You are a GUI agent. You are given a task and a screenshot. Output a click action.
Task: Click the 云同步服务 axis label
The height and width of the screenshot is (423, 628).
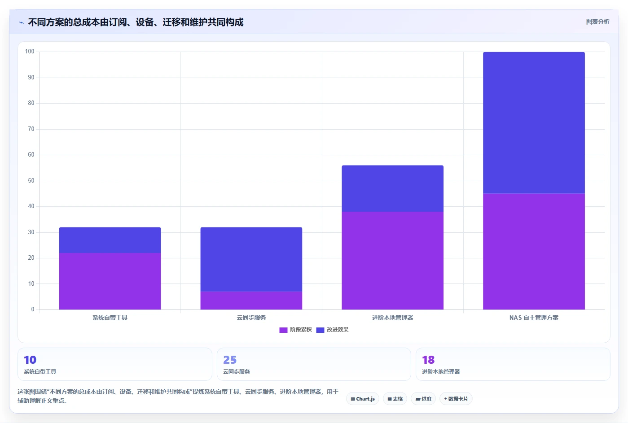pyautogui.click(x=251, y=318)
